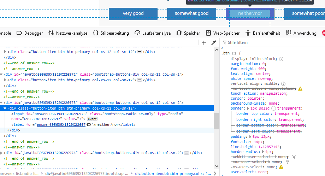Click the info icon next to display: inline-block
This screenshot has width=325, height=176.
[281, 59]
